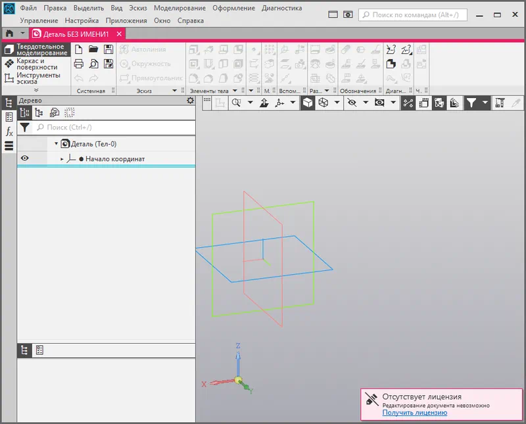This screenshot has width=526, height=424.
Task: Collapse the Деталь (Тел-0) tree node
Action: pos(56,143)
